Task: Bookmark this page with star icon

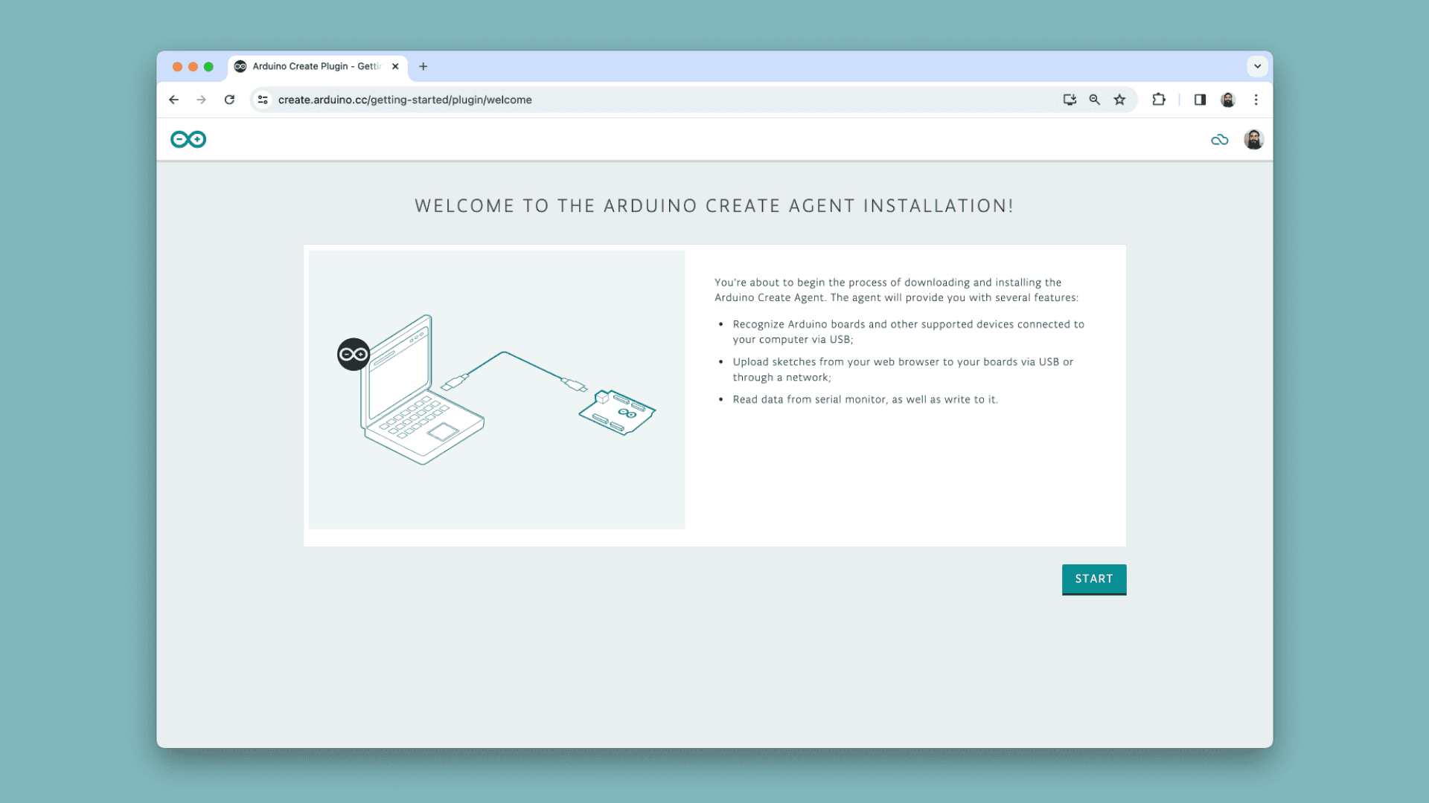Action: 1119,100
